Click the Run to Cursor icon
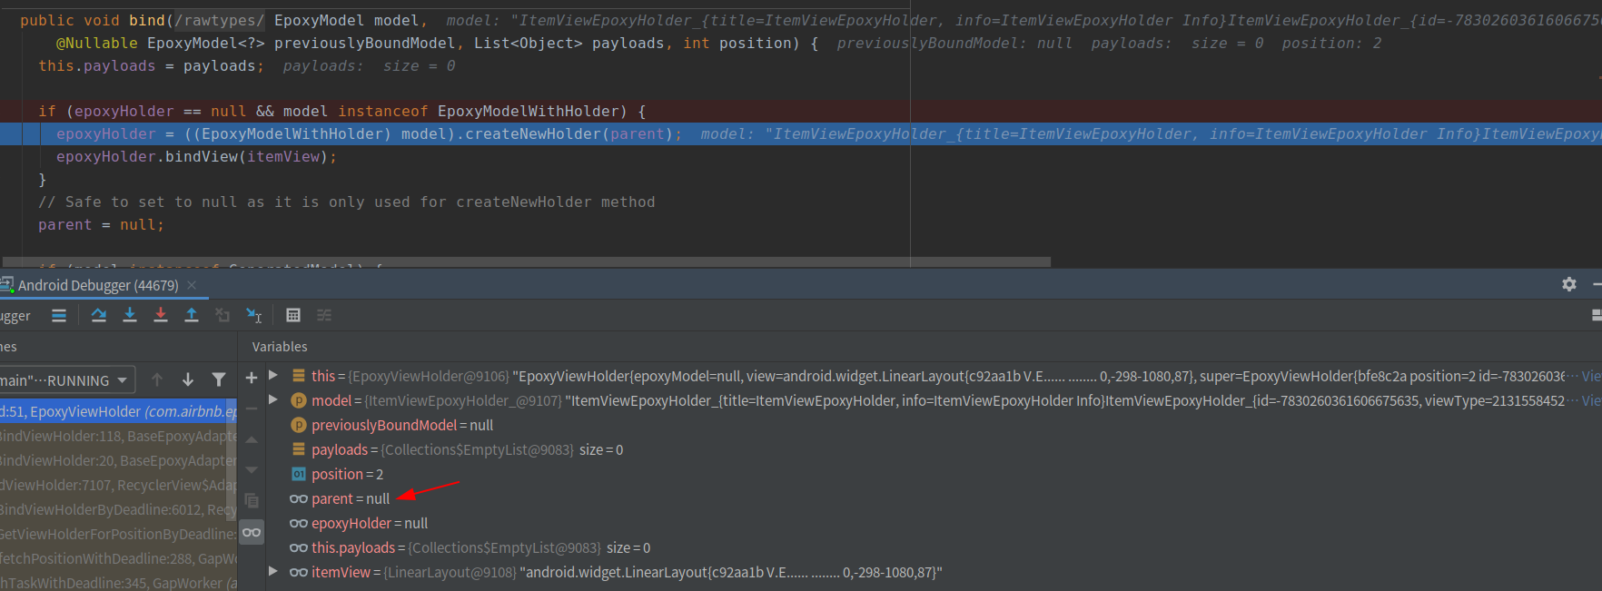1602x591 pixels. [x=254, y=315]
